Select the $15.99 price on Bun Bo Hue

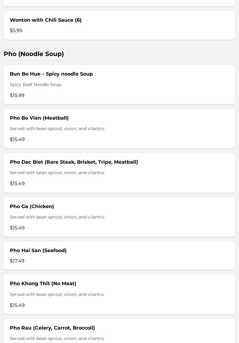(x=17, y=95)
